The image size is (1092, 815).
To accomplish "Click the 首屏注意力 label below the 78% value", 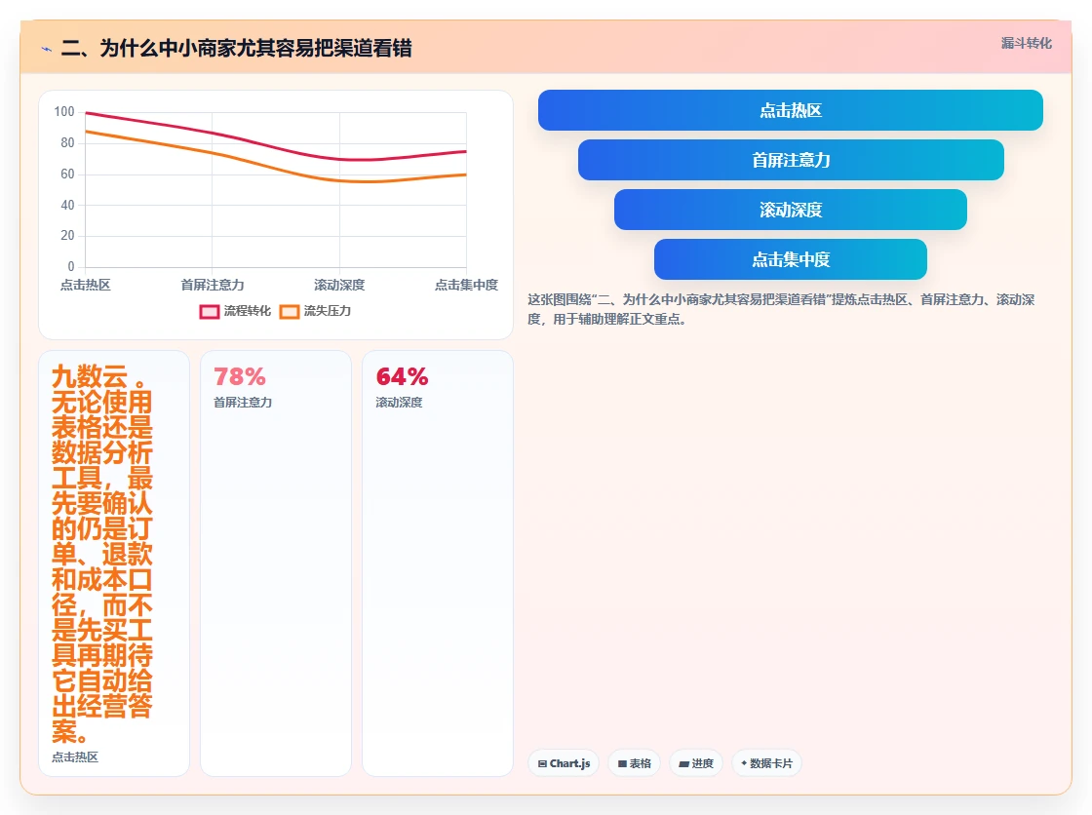I will tap(243, 403).
